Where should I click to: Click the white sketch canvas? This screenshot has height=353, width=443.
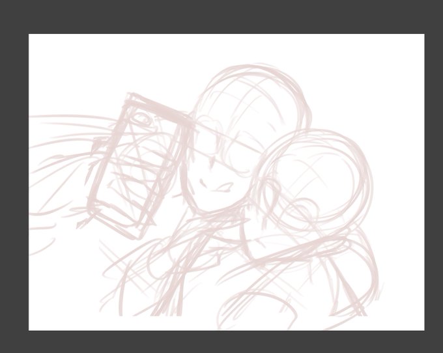(x=226, y=182)
